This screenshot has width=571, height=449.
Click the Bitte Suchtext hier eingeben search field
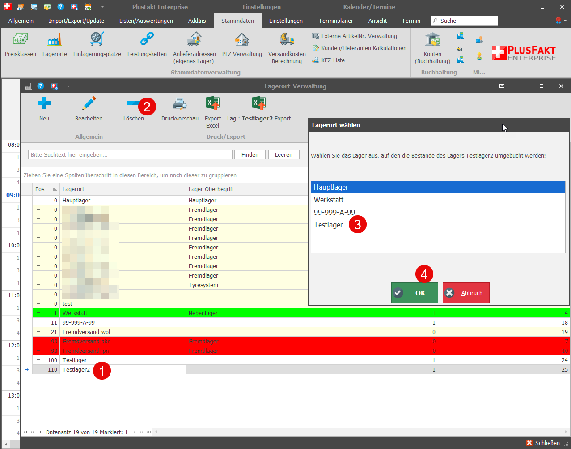(x=130, y=154)
